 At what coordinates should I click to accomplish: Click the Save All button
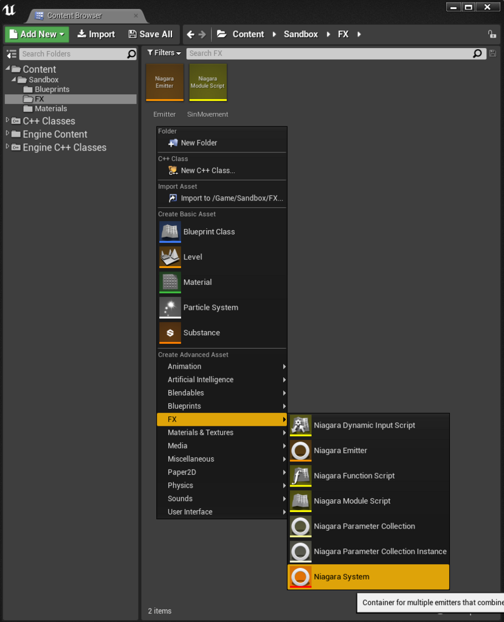tap(151, 34)
